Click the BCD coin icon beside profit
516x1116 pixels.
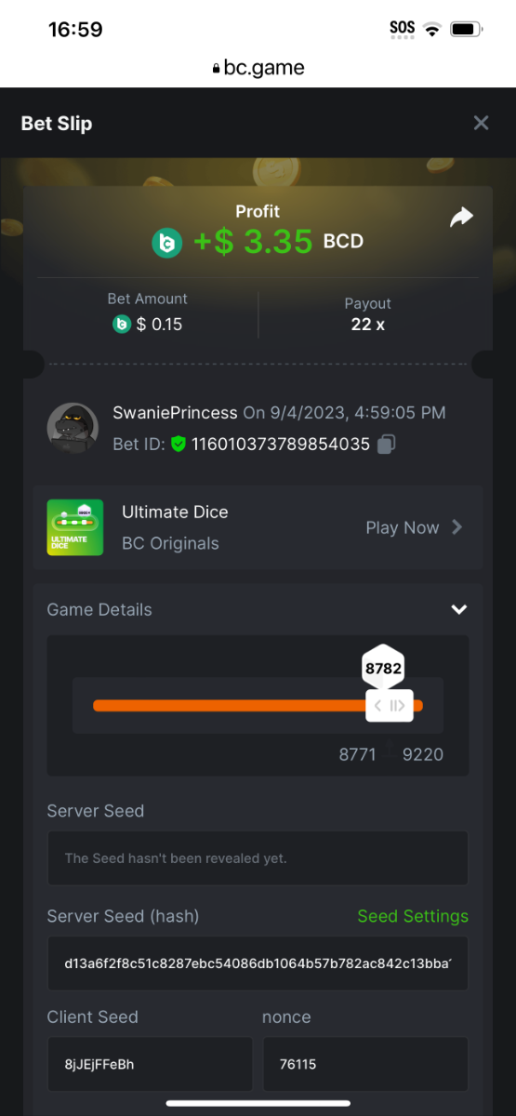167,244
